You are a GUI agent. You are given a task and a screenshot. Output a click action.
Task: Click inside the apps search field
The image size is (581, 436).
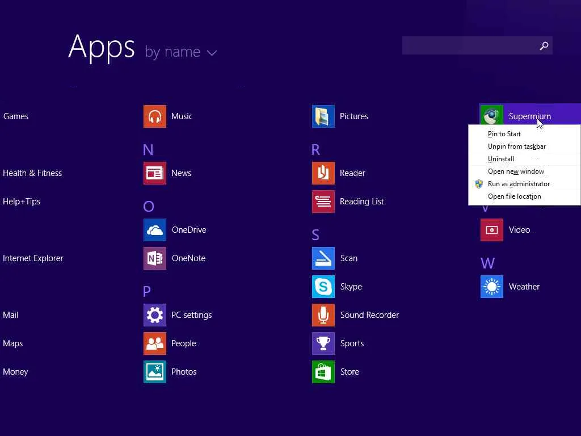pyautogui.click(x=477, y=45)
